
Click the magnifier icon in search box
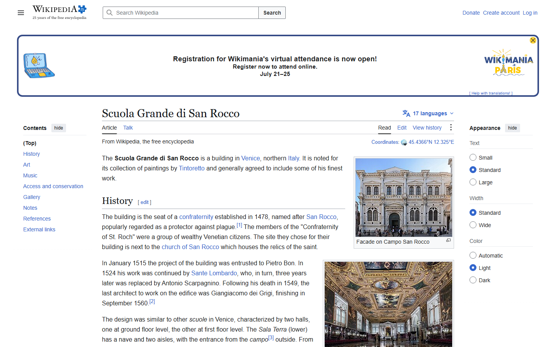(x=110, y=13)
